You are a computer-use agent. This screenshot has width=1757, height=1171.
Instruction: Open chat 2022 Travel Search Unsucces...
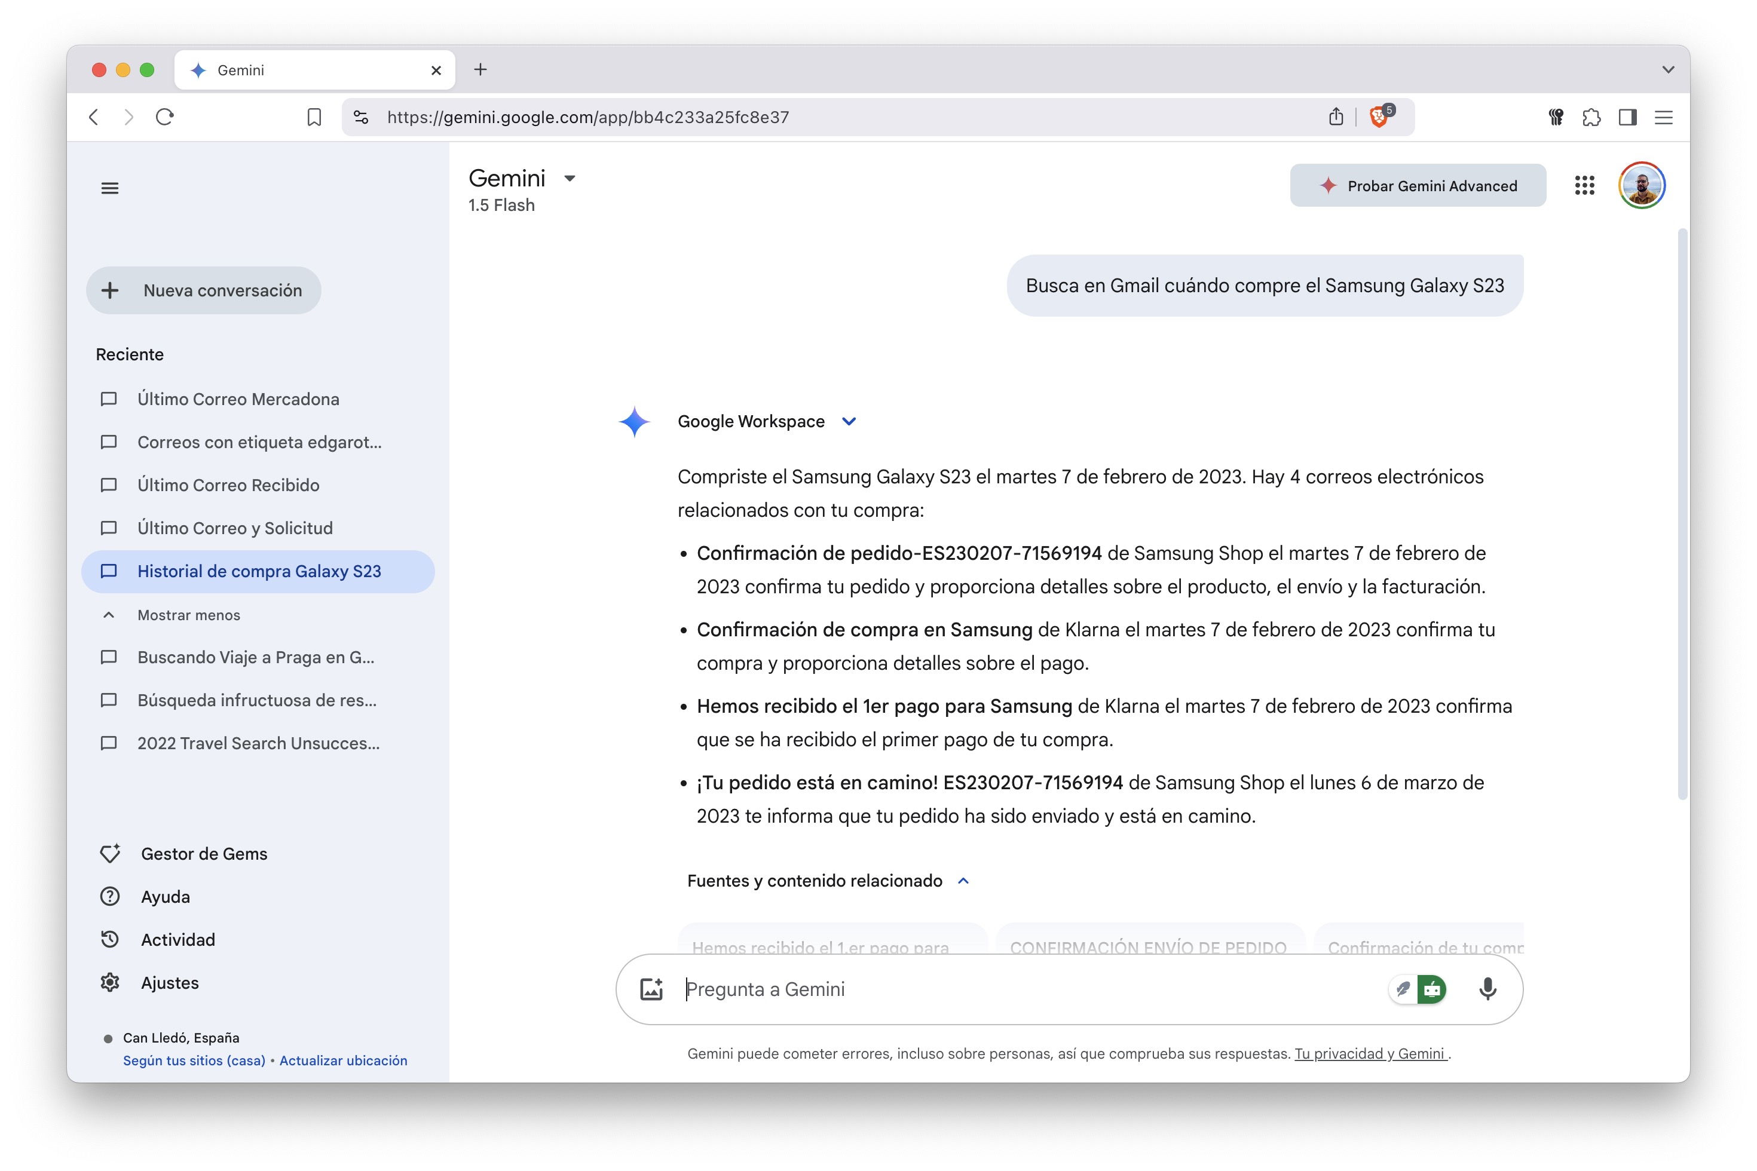click(x=258, y=743)
